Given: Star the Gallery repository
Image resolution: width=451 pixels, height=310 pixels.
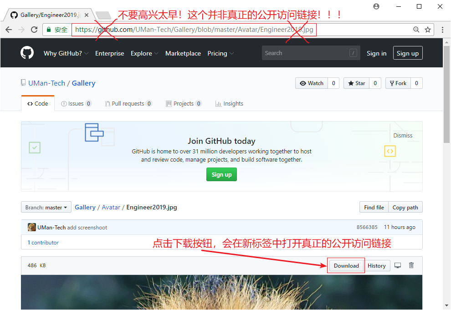Looking at the screenshot, I should click(x=356, y=83).
